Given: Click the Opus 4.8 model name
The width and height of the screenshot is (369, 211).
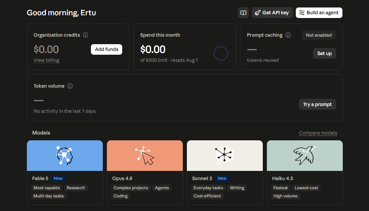Looking at the screenshot, I should click(x=122, y=179).
